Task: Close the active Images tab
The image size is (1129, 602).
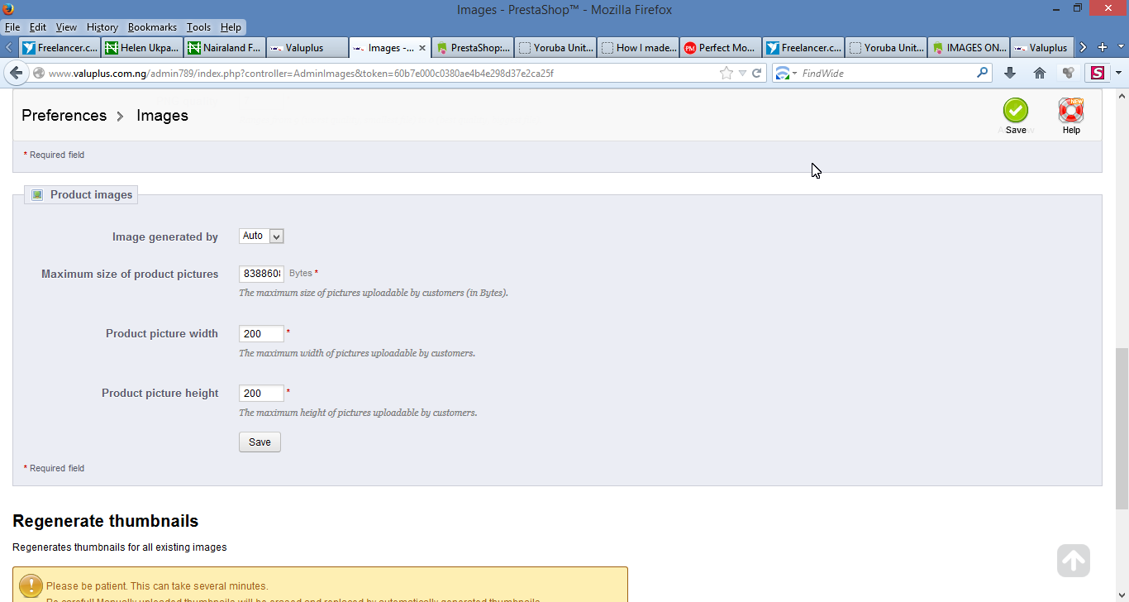Action: point(422,48)
